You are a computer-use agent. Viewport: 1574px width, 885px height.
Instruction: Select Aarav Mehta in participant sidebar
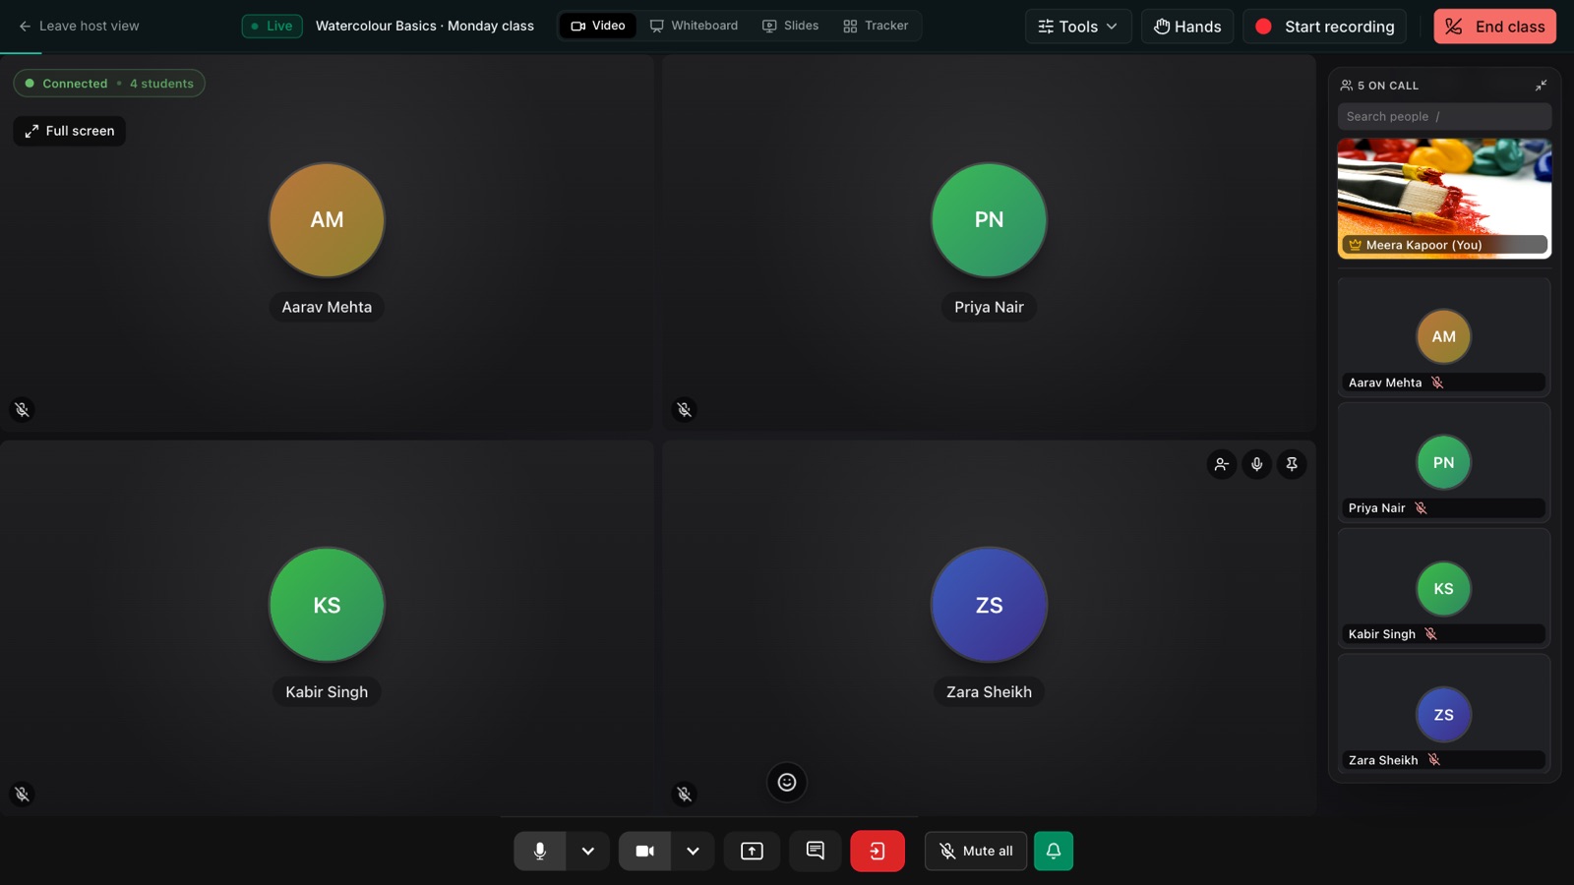pos(1444,337)
